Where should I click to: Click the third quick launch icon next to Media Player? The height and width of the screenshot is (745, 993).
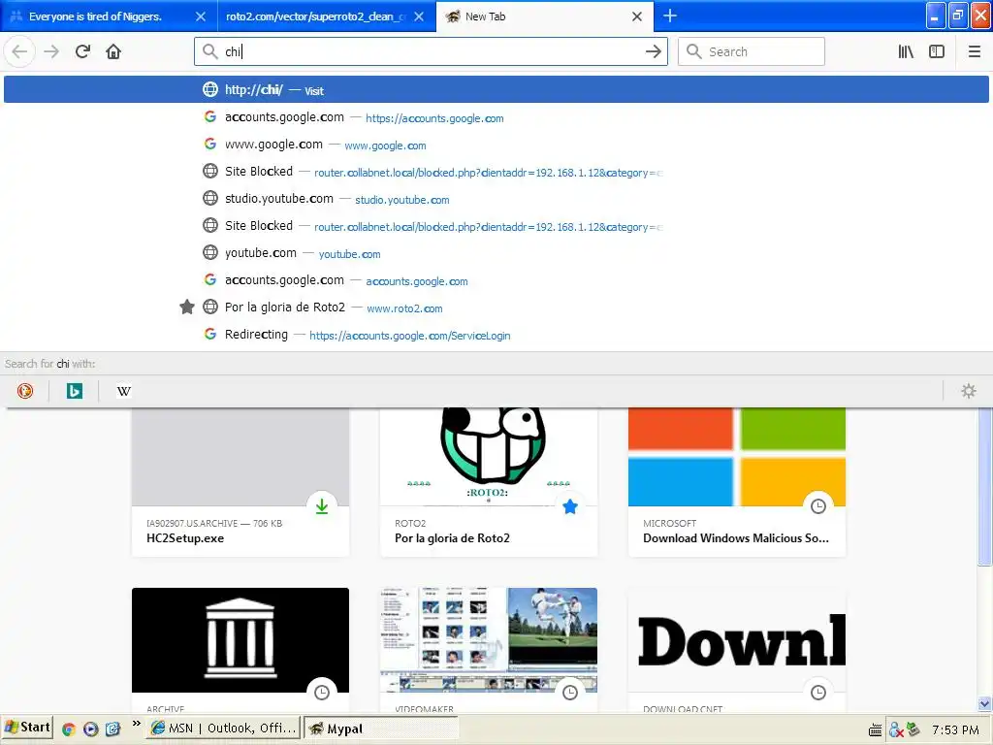tap(112, 729)
